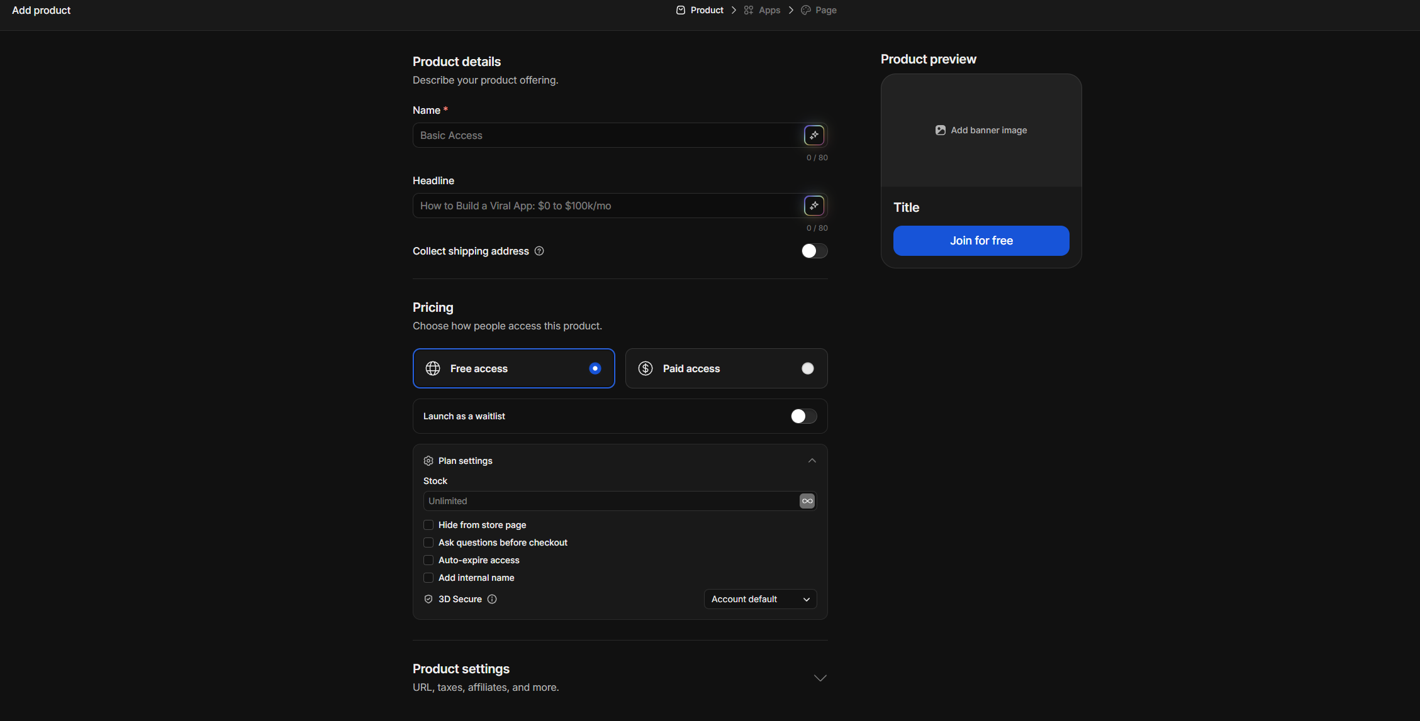Check Add internal name
The image size is (1420, 721).
pos(428,578)
